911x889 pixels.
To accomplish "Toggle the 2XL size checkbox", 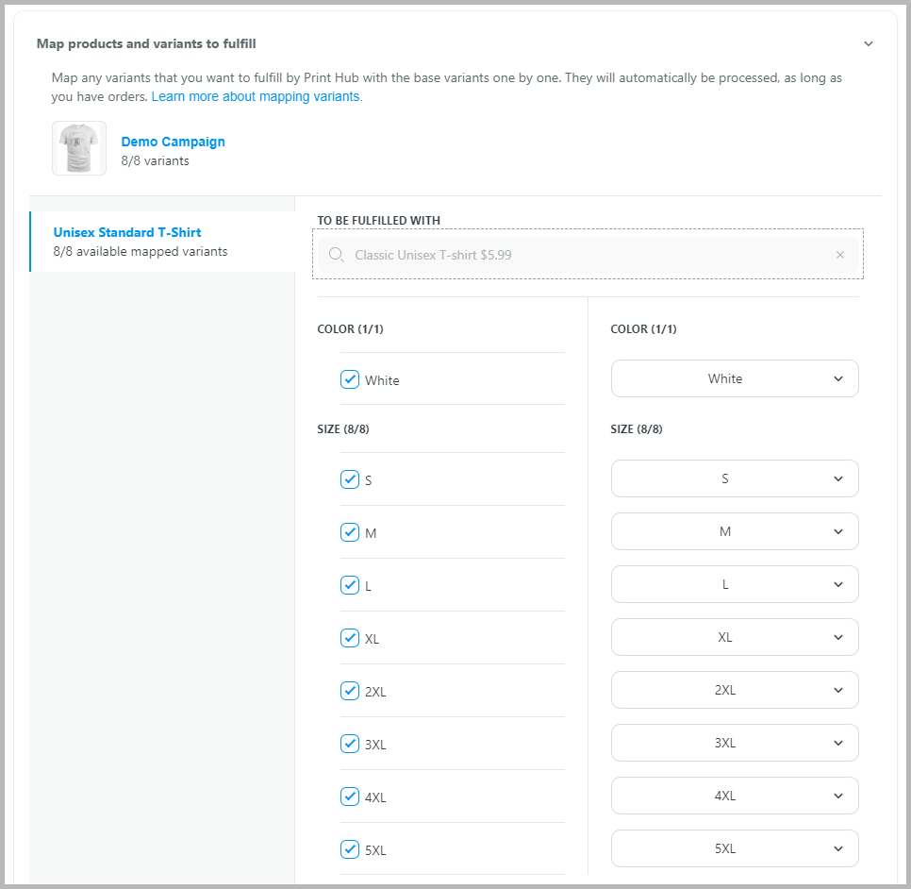I will coord(350,691).
